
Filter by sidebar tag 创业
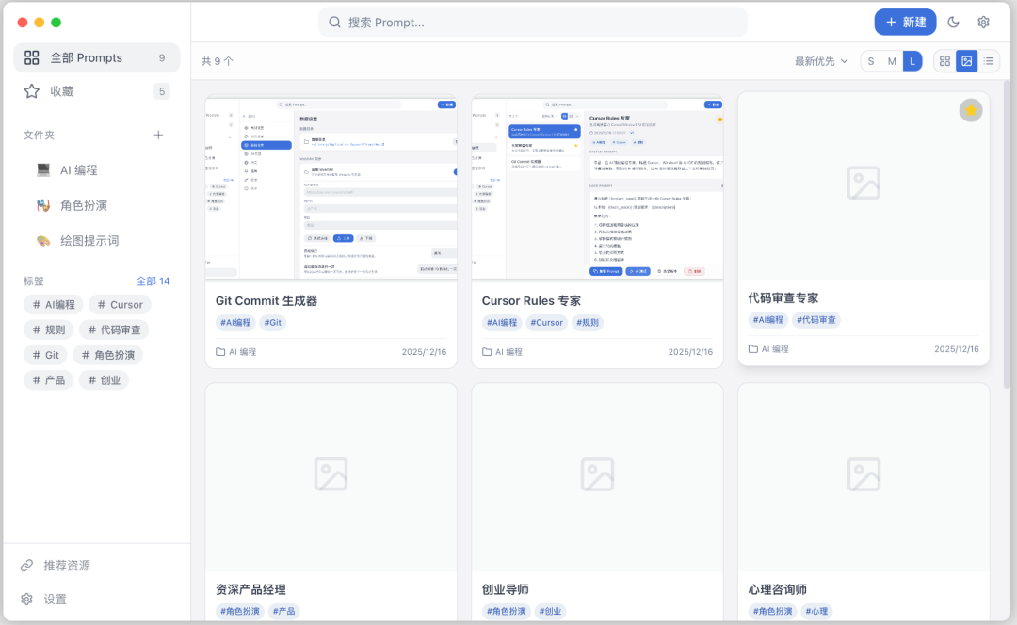click(104, 380)
